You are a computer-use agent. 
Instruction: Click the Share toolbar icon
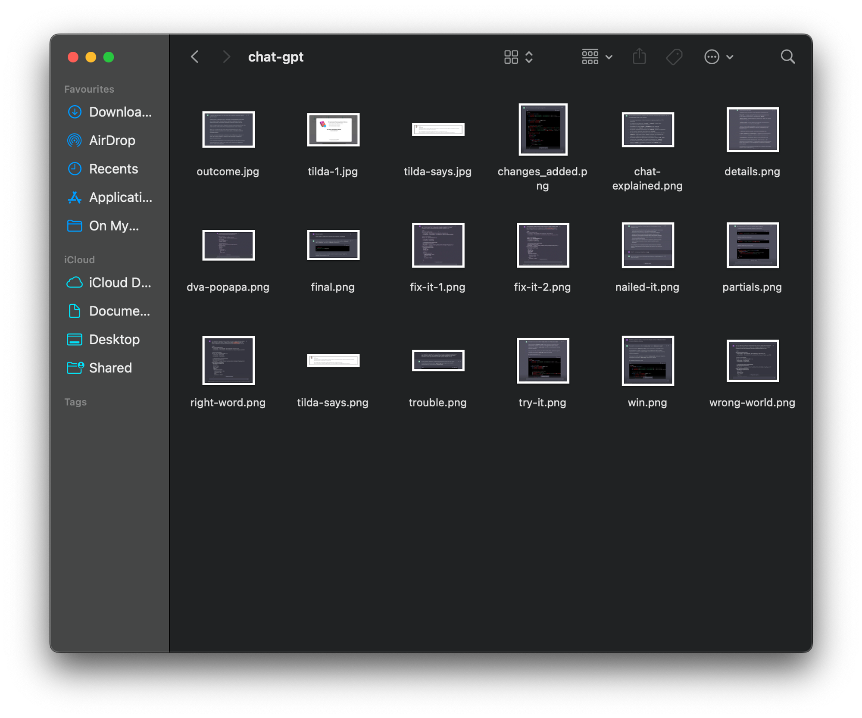[639, 56]
